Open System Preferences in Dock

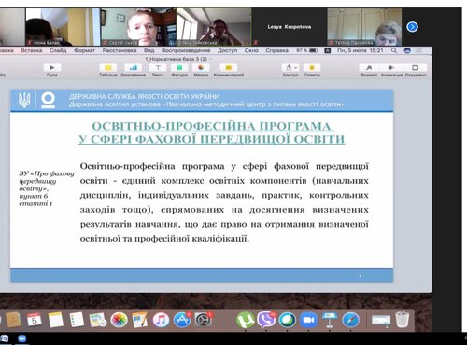click(204, 320)
